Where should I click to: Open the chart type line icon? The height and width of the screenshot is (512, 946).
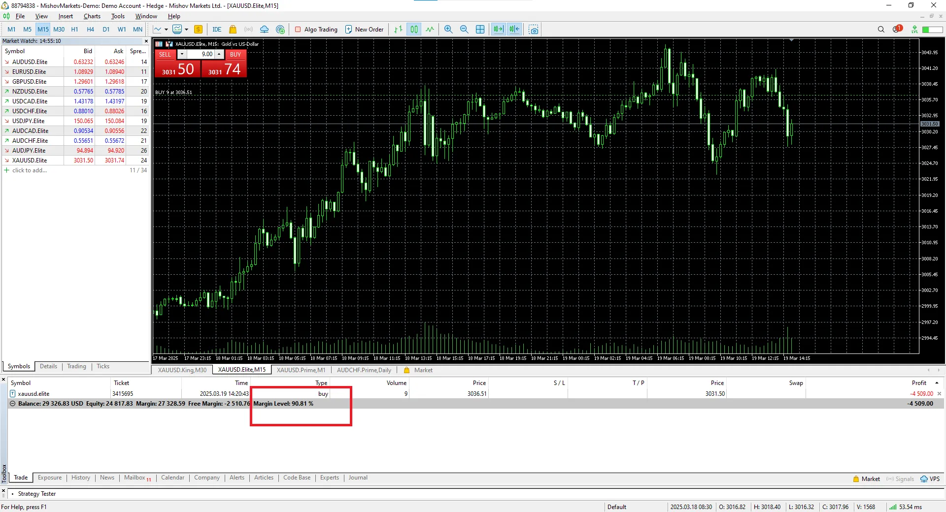157,30
